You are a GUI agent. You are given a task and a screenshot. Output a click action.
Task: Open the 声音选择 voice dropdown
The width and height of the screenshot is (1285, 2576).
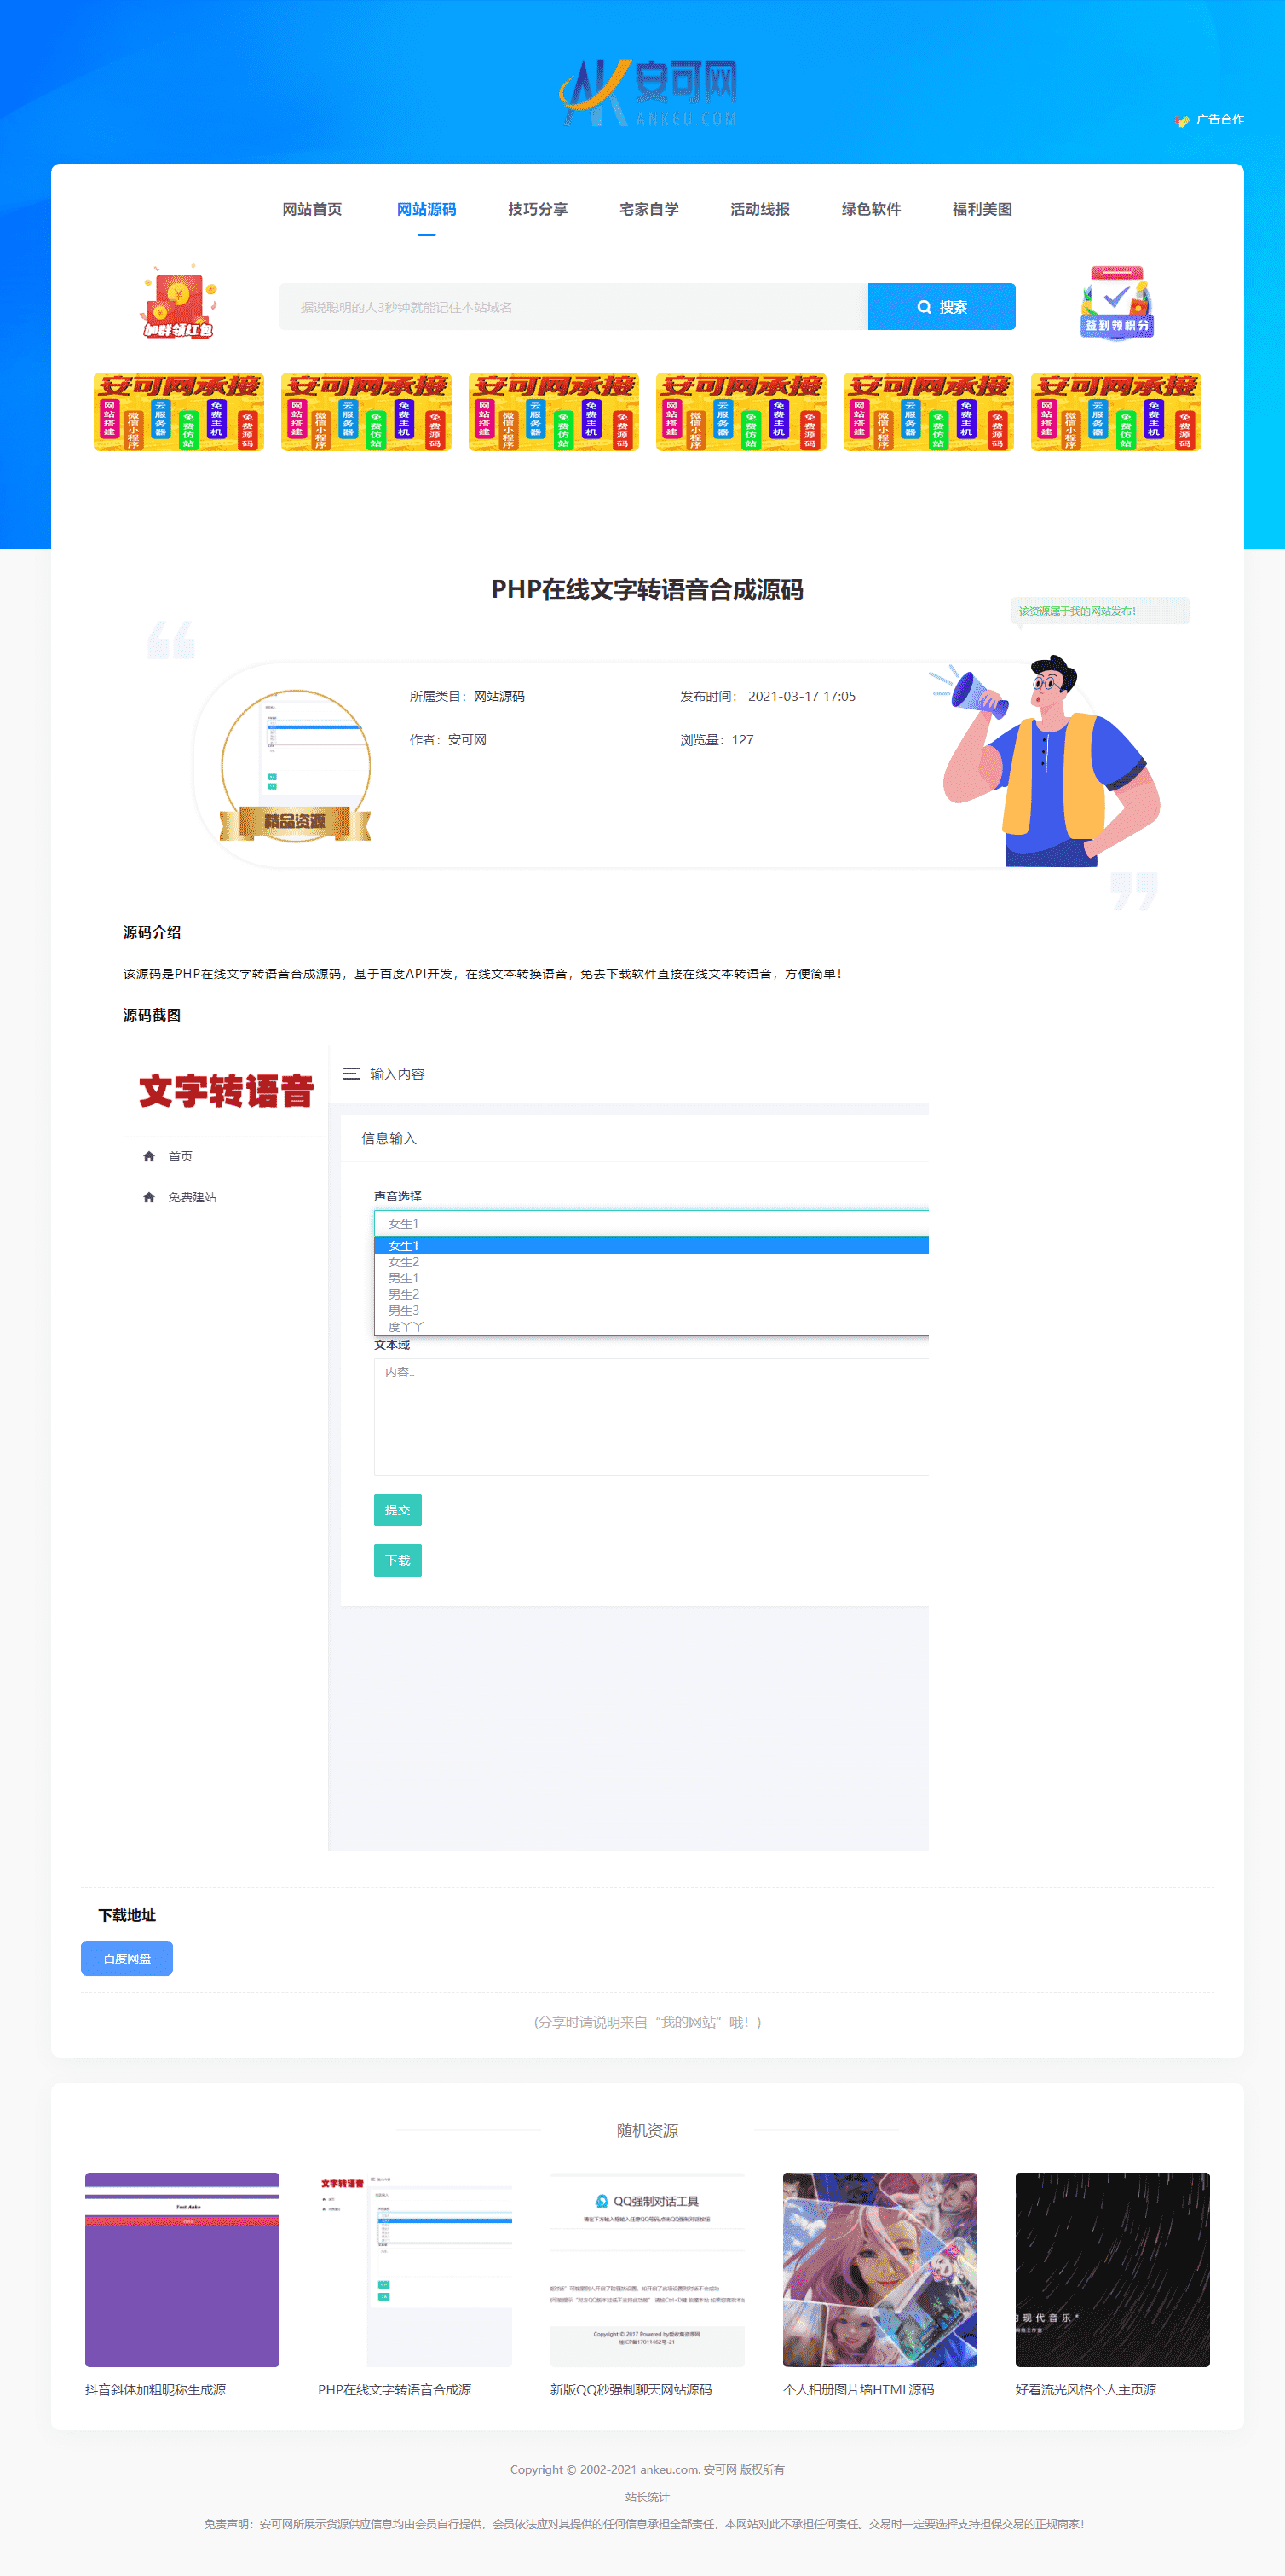650,1223
